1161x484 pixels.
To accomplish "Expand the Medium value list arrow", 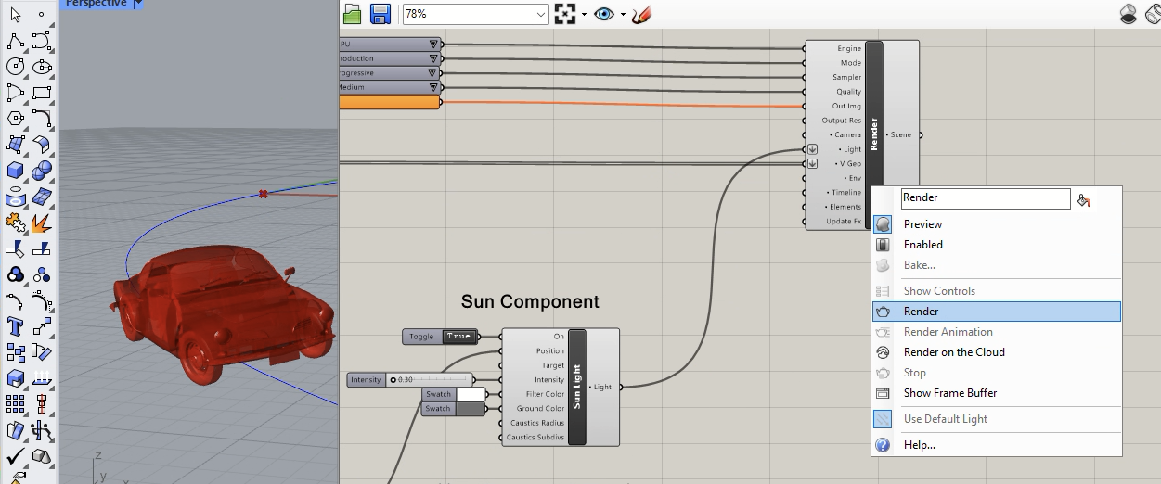I will click(x=433, y=87).
